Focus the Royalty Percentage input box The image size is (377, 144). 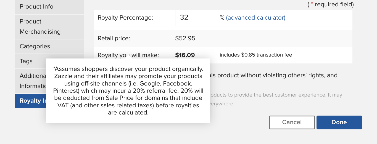pos(196,18)
